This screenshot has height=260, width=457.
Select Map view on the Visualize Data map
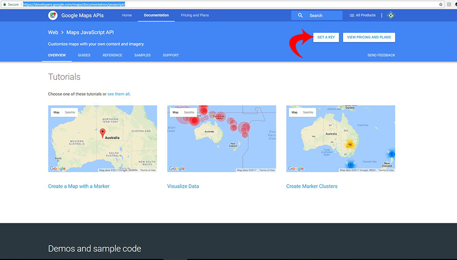175,112
